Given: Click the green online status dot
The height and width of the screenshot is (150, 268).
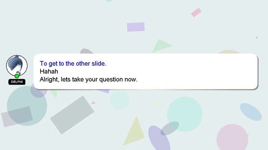Looking at the screenshot, I should point(17,76).
